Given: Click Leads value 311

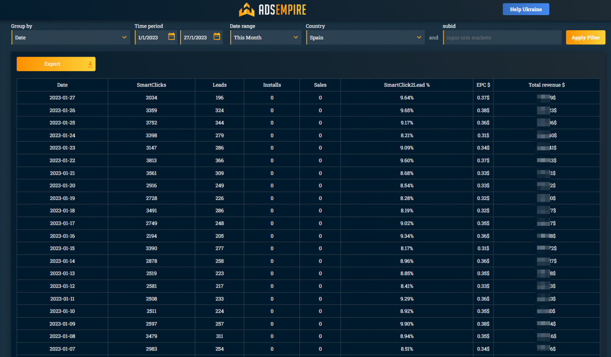Looking at the screenshot, I should [x=220, y=336].
